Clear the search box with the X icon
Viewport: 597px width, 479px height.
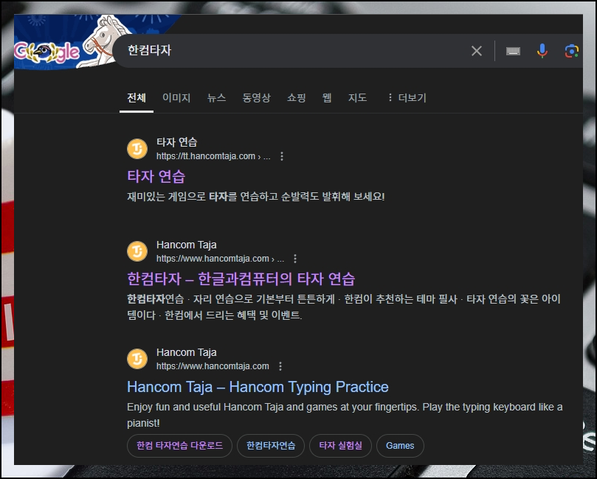tap(476, 51)
